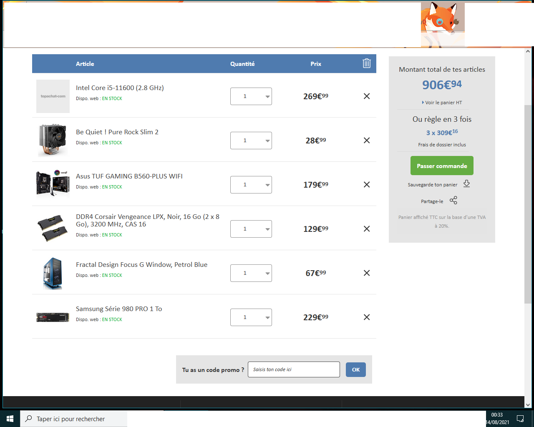This screenshot has width=534, height=427.
Task: Open the Asus TUF GAMING B560-PLUS WIFI link
Action: coord(129,176)
